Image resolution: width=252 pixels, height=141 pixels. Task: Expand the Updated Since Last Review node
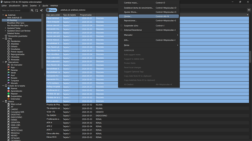pos(5,31)
